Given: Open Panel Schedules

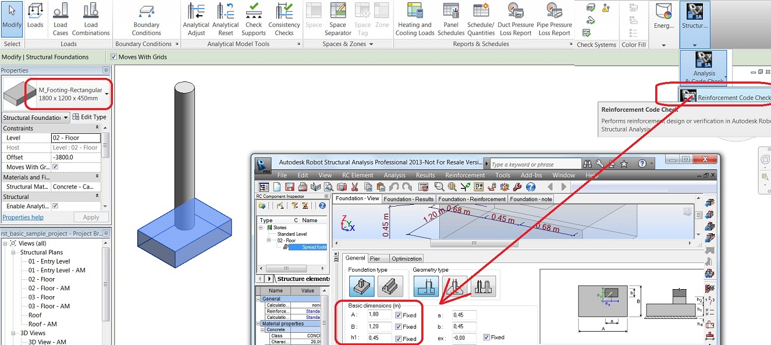Looking at the screenshot, I should click(x=451, y=19).
